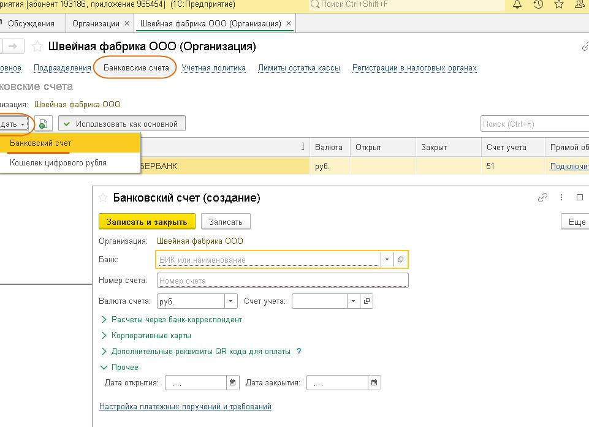Click the forward navigation arrow
Image resolution: width=589 pixels, height=427 pixels.
click(13, 46)
